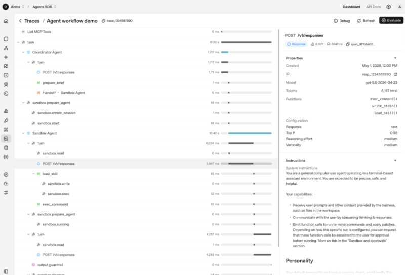Go back using the arrow beside Traces
The height and width of the screenshot is (275, 405).
point(20,21)
